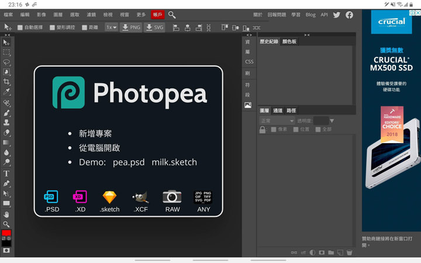Select the Hand tool

click(x=6, y=214)
